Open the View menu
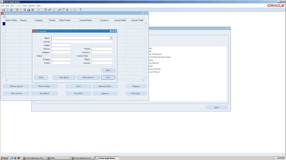The width and height of the screenshot is (286, 160). (12, 6)
